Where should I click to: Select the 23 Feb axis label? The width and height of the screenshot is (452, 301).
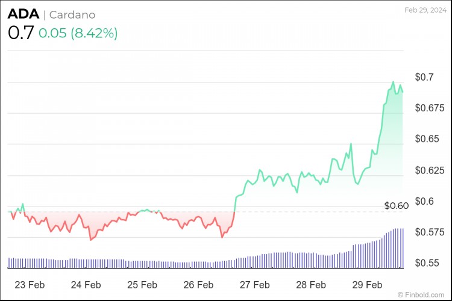pos(30,285)
